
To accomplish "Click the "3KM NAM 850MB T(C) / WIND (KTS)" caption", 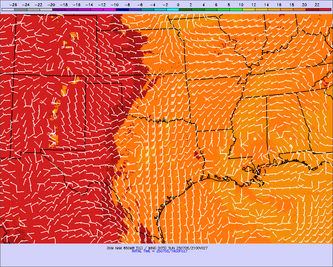I will (137, 248).
